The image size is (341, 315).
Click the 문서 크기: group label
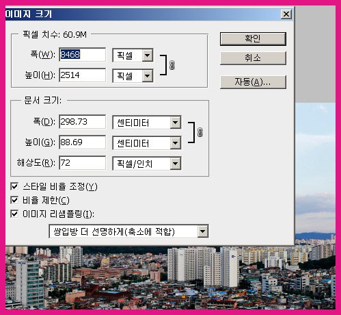[x=42, y=101]
